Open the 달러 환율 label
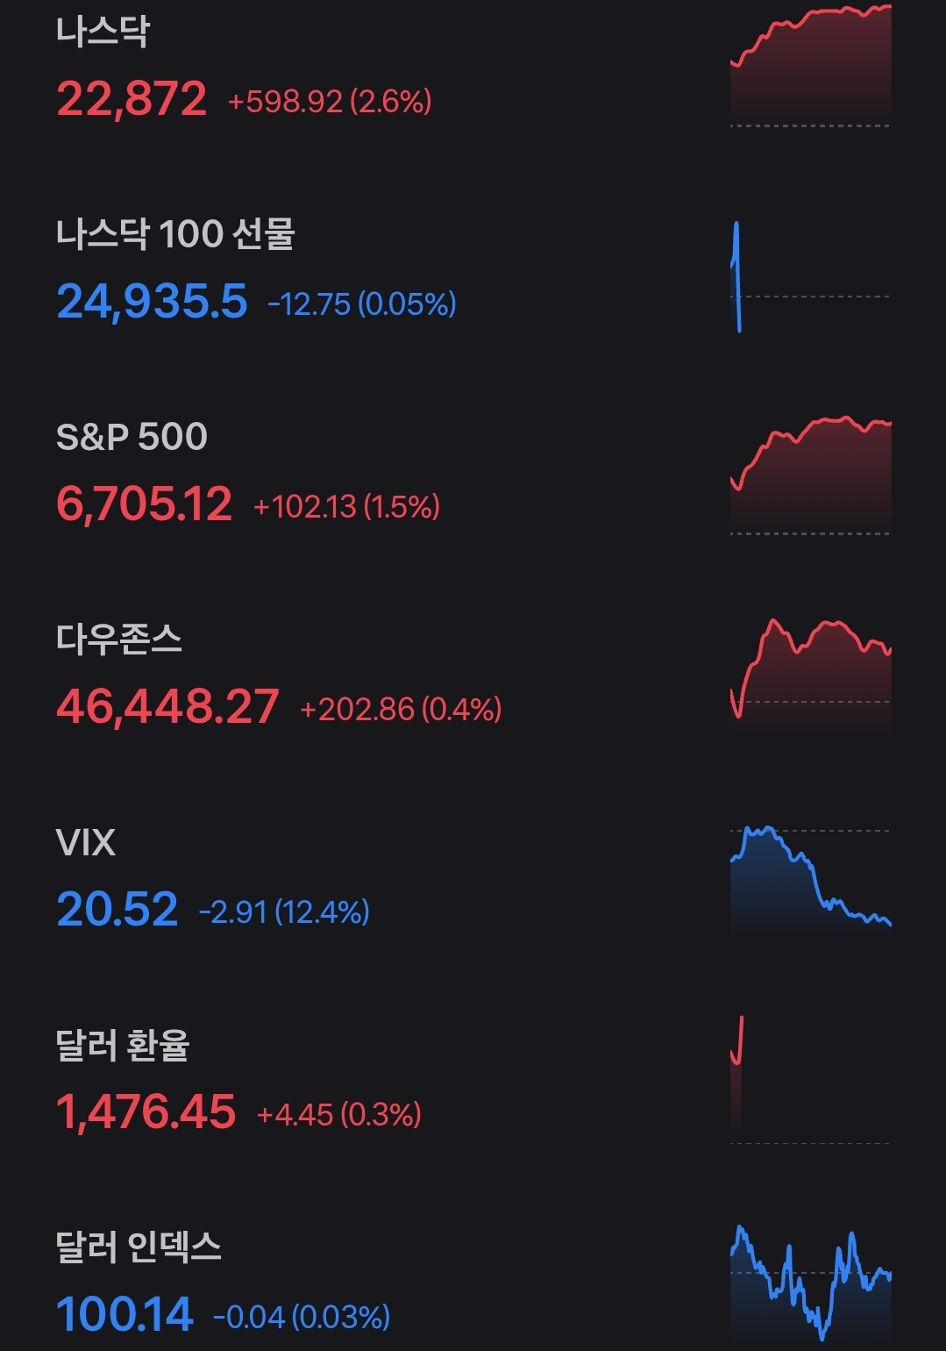Viewport: 946px width, 1351px height. (123, 1045)
